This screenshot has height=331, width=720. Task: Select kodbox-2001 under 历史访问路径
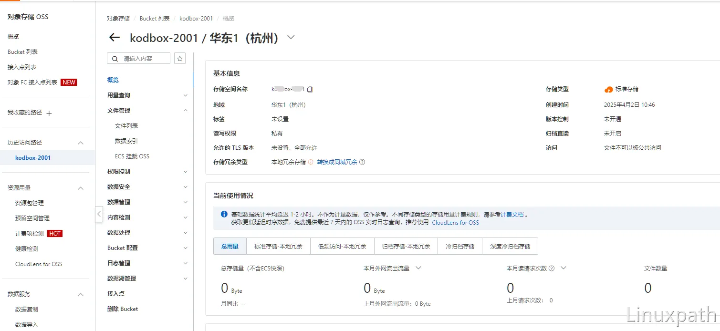pyautogui.click(x=33, y=158)
